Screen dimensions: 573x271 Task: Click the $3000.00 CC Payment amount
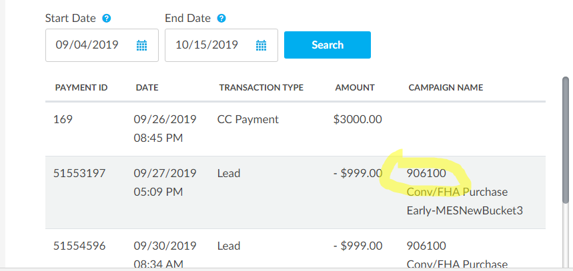click(358, 119)
